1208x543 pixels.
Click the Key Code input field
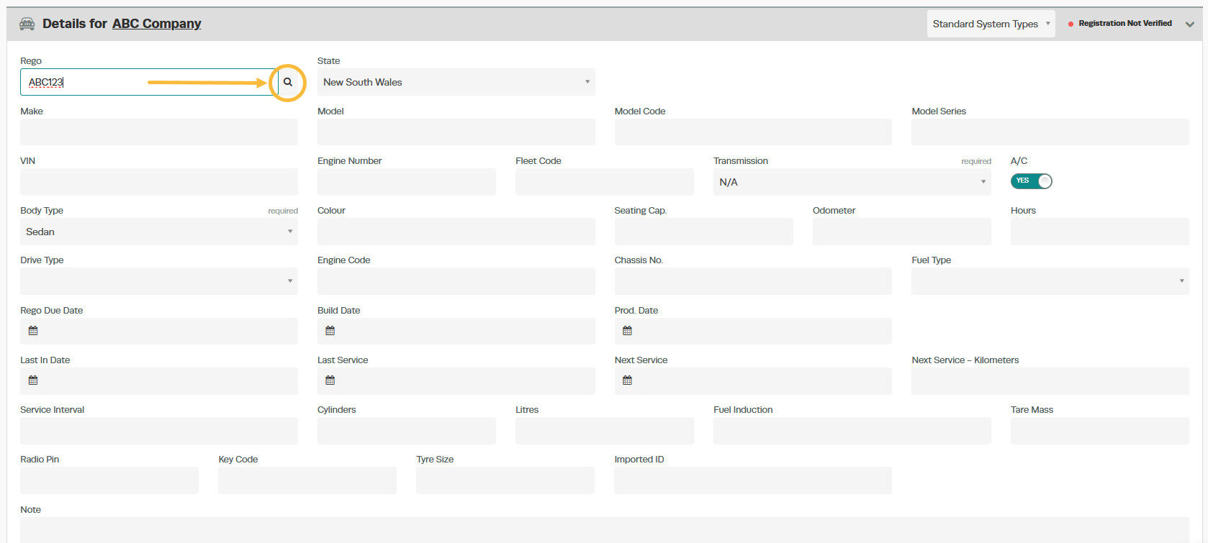click(x=307, y=480)
